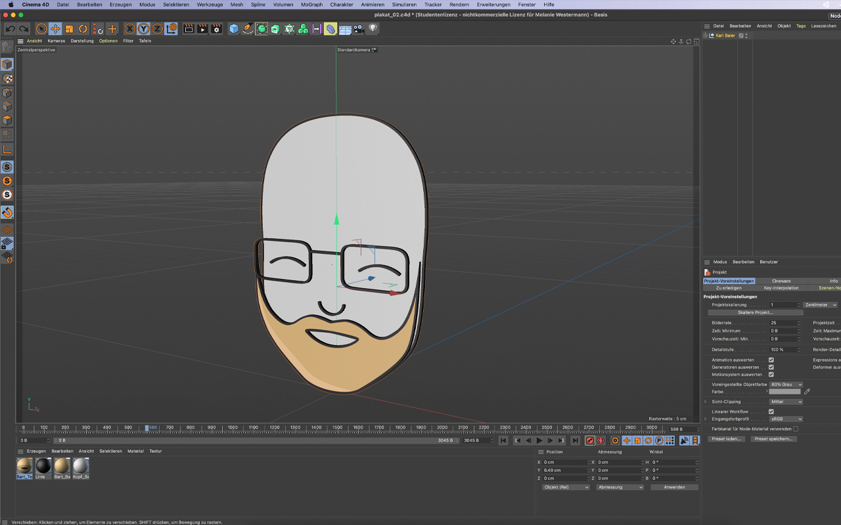Open the Zentimeter unit dropdown
Image resolution: width=841 pixels, height=525 pixels.
821,305
